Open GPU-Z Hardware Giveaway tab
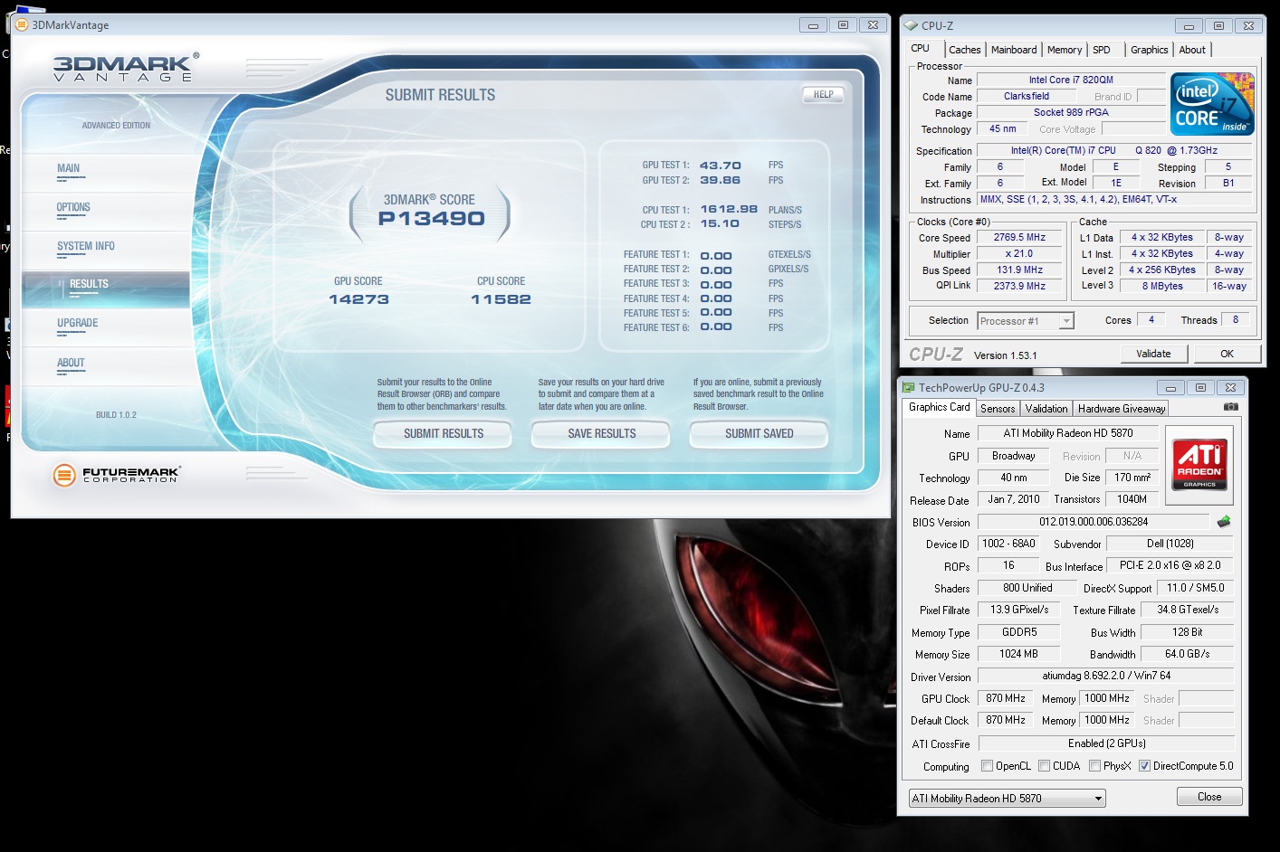This screenshot has width=1280, height=852. tap(1122, 409)
